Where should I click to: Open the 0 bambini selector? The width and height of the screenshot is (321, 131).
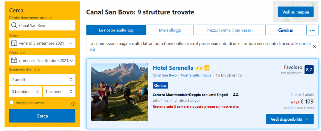tap(25, 91)
